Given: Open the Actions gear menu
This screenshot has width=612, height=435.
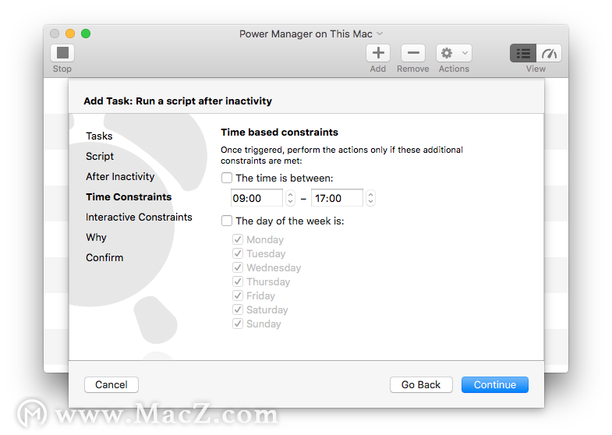Looking at the screenshot, I should pos(454,53).
